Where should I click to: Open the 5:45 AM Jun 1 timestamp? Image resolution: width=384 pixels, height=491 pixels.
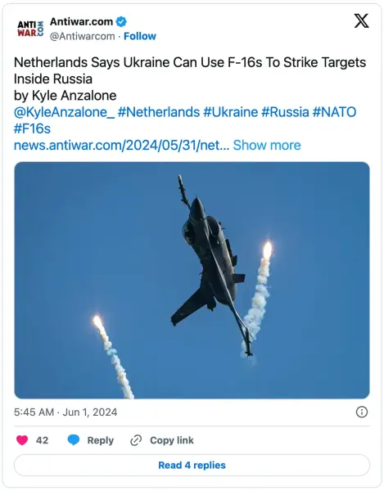(66, 412)
